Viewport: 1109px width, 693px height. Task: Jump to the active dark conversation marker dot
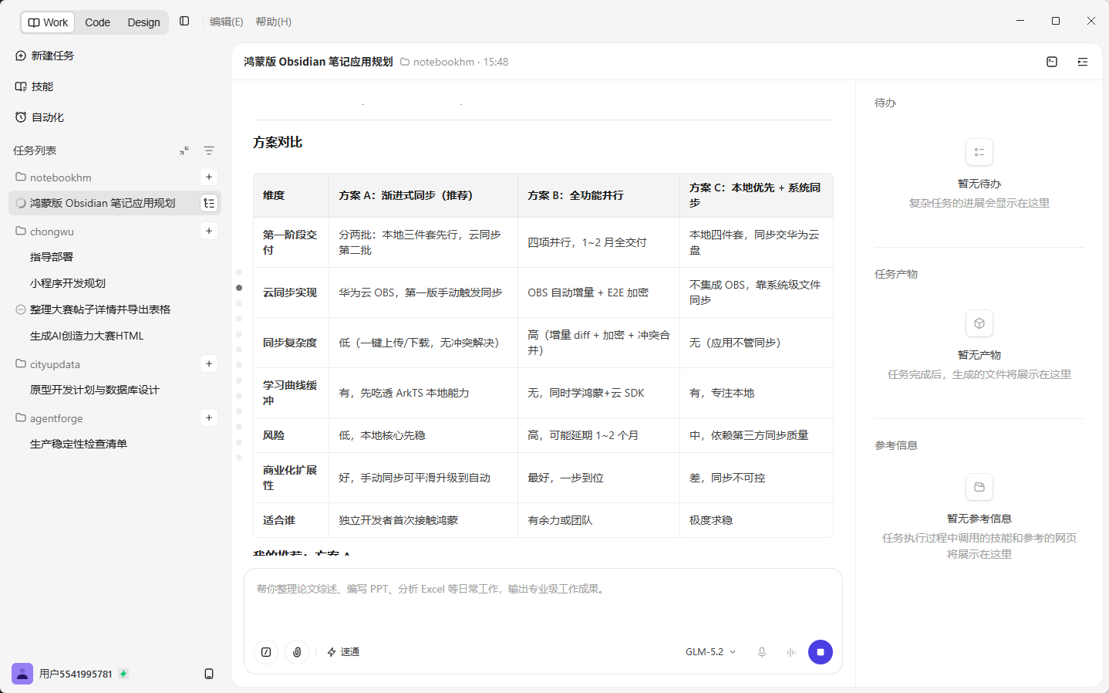click(239, 288)
